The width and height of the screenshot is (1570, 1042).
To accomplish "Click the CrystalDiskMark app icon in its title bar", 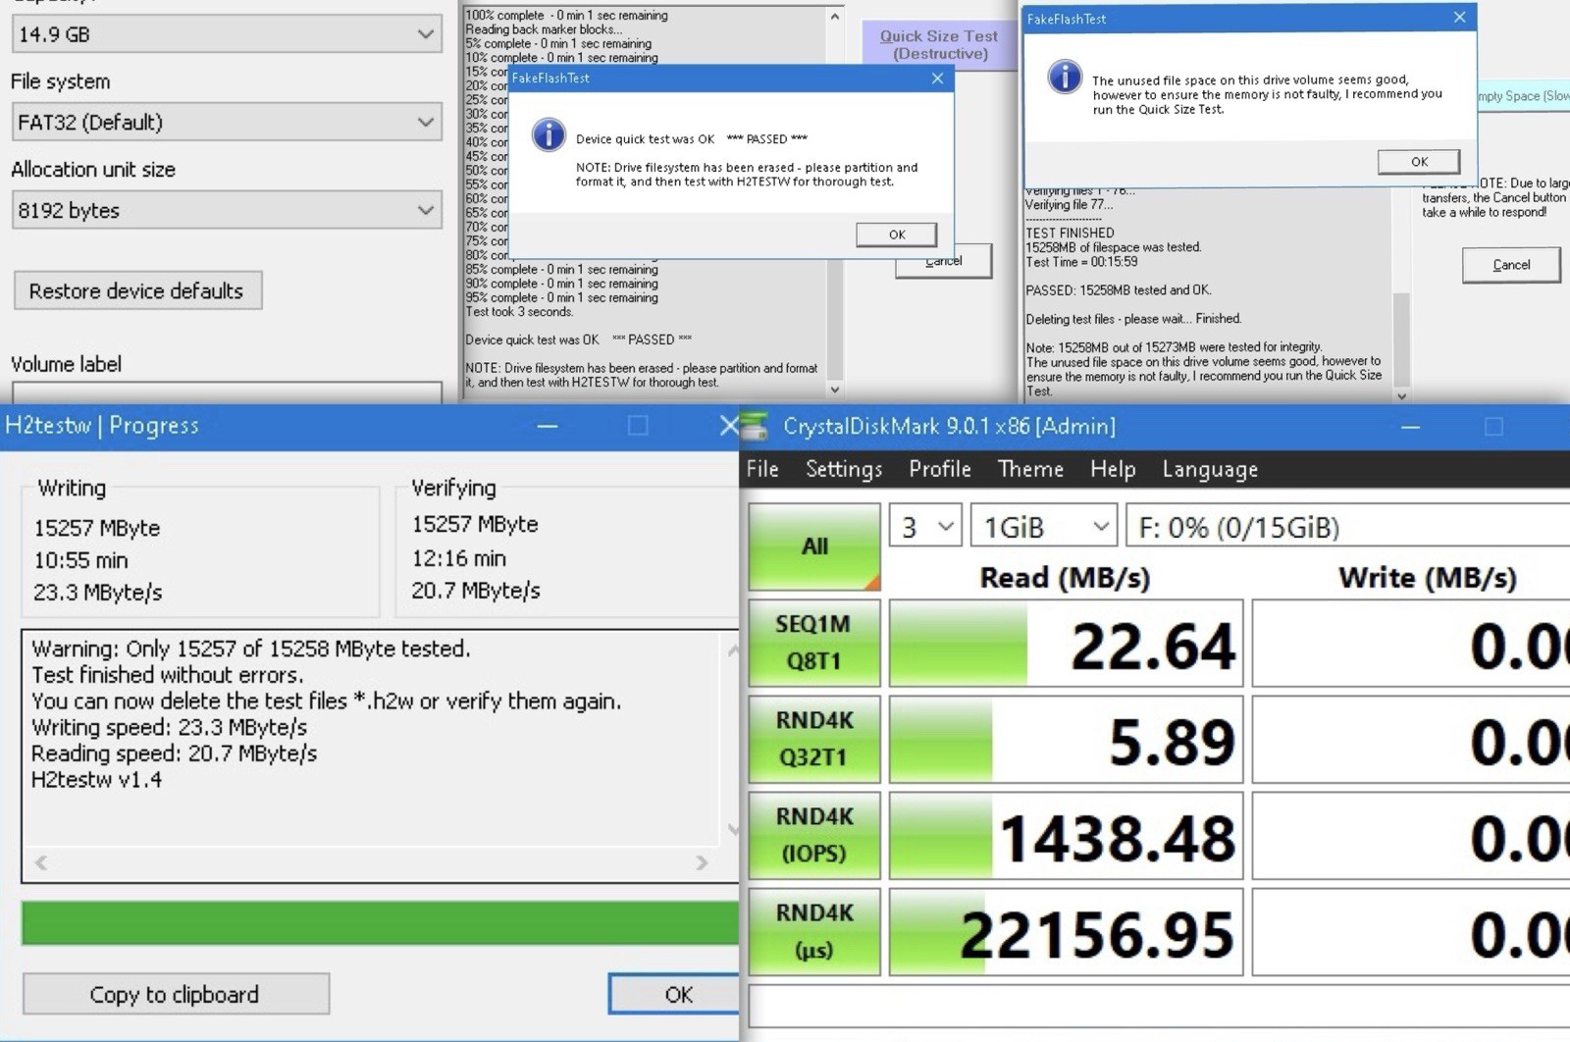I will click(x=756, y=426).
